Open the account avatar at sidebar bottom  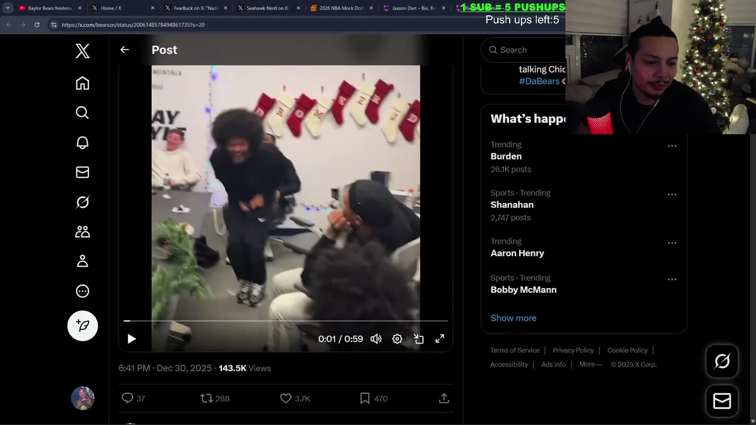click(x=83, y=398)
